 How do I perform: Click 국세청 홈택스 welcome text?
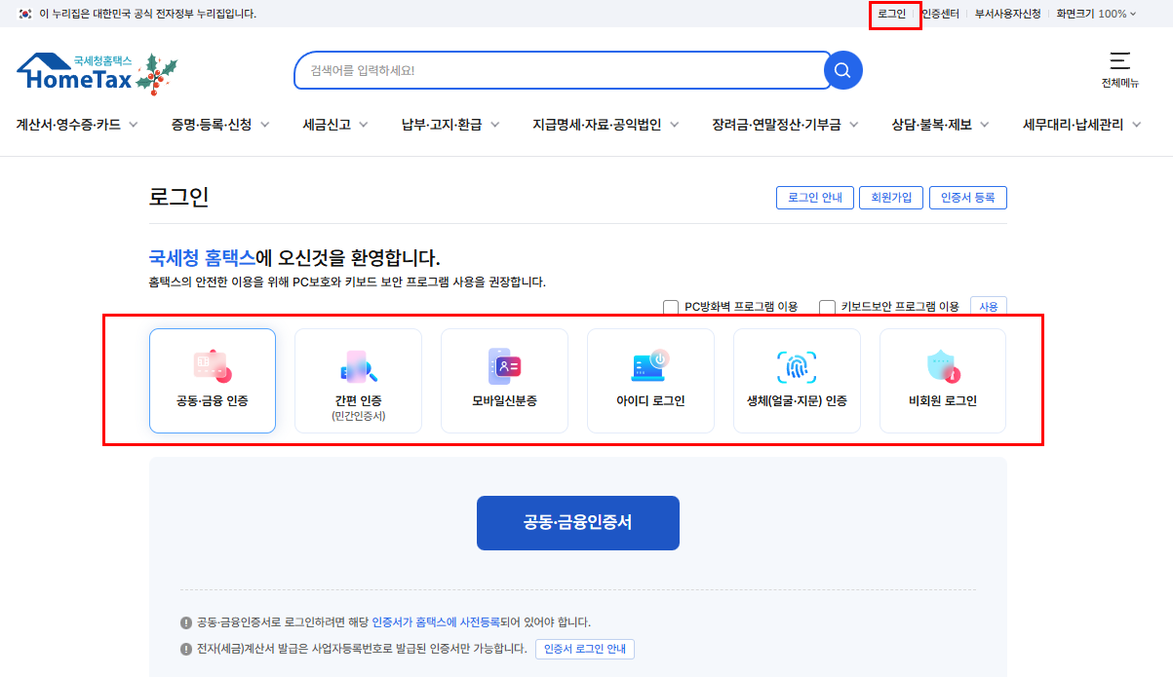[202, 258]
